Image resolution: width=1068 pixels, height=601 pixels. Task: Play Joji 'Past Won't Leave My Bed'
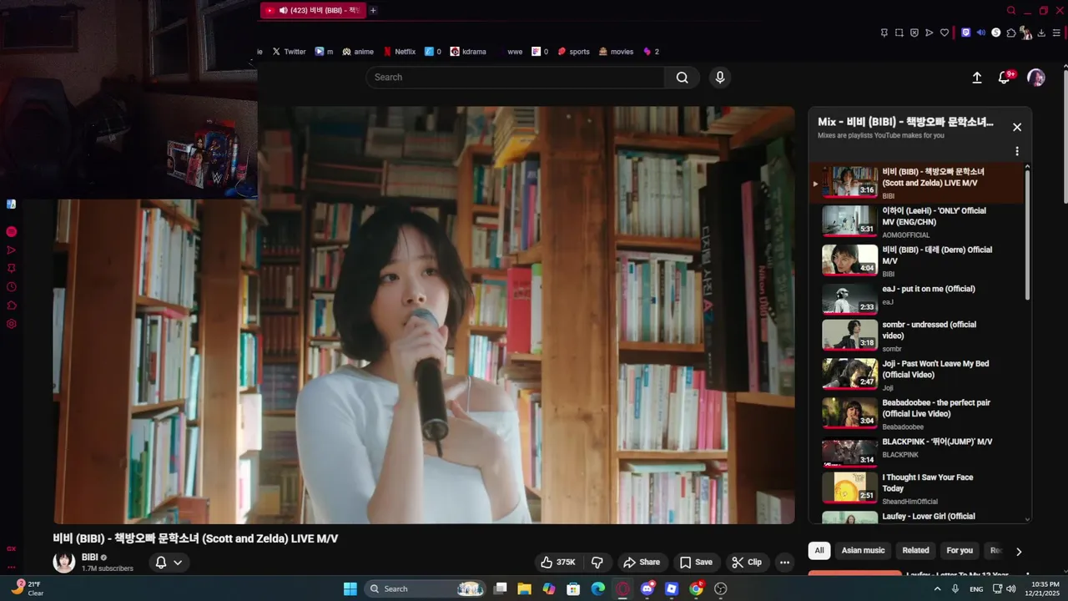pyautogui.click(x=915, y=375)
